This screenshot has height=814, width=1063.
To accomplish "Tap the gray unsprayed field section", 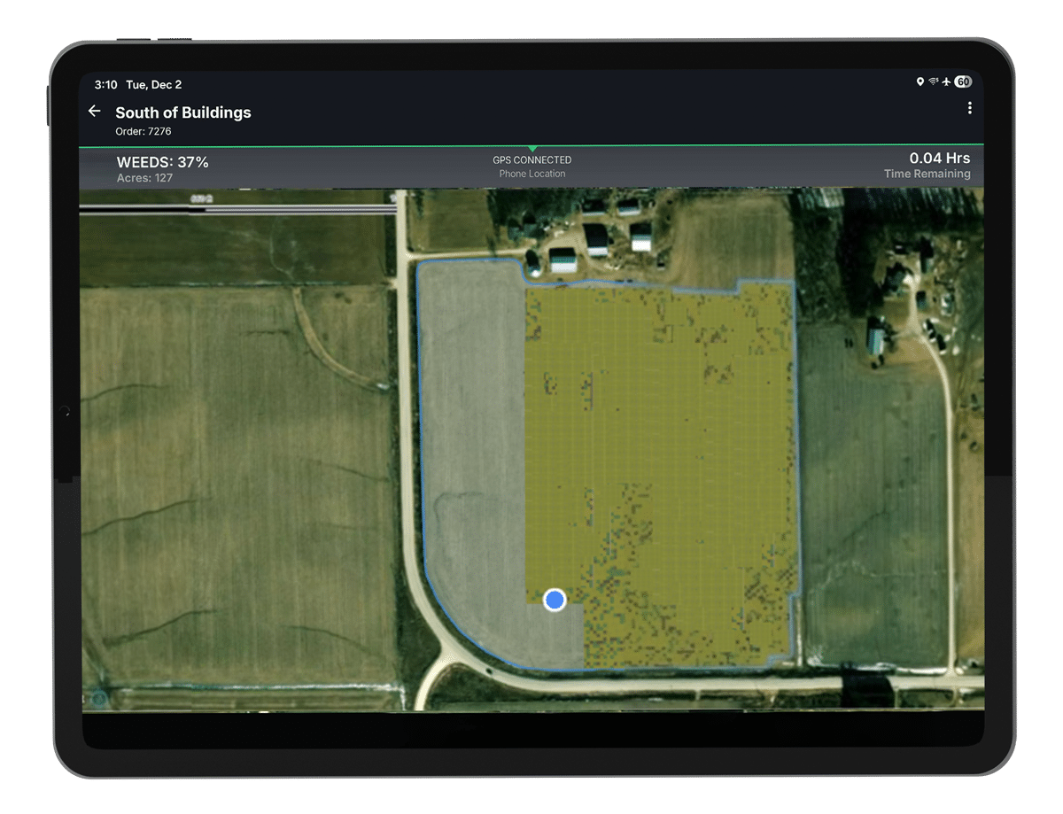I will pyautogui.click(x=471, y=443).
